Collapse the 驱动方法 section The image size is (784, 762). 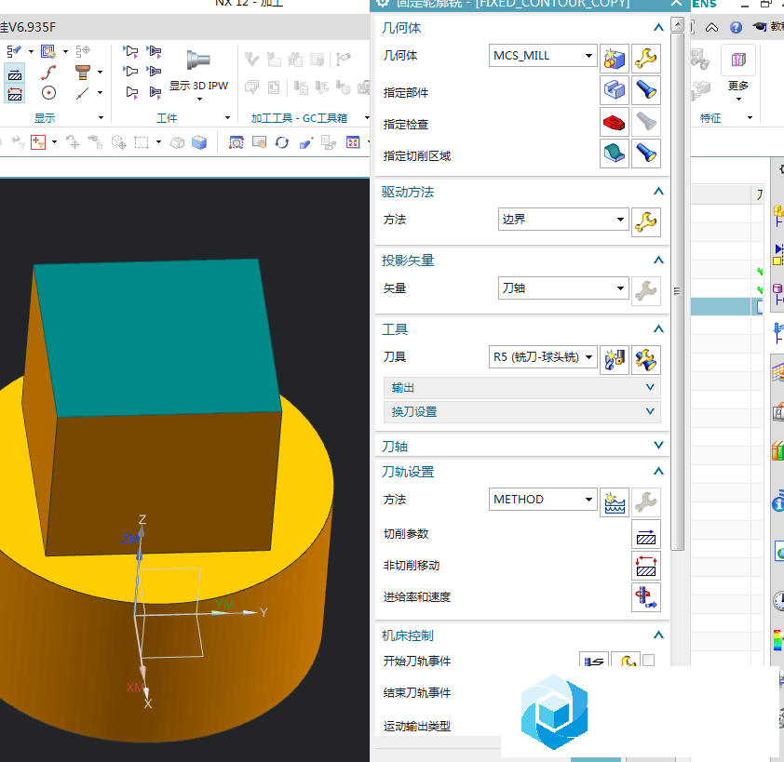(658, 192)
